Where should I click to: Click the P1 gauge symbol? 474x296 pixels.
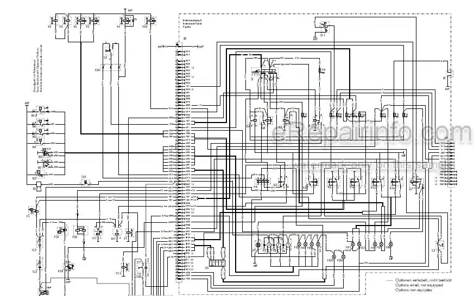[x=258, y=245]
